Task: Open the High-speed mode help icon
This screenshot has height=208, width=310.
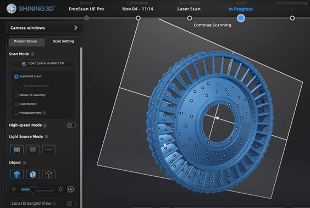Action: pos(45,125)
